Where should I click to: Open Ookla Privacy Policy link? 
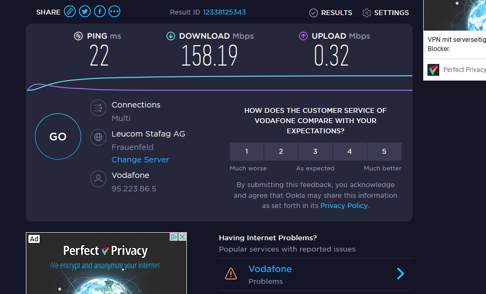344,206
